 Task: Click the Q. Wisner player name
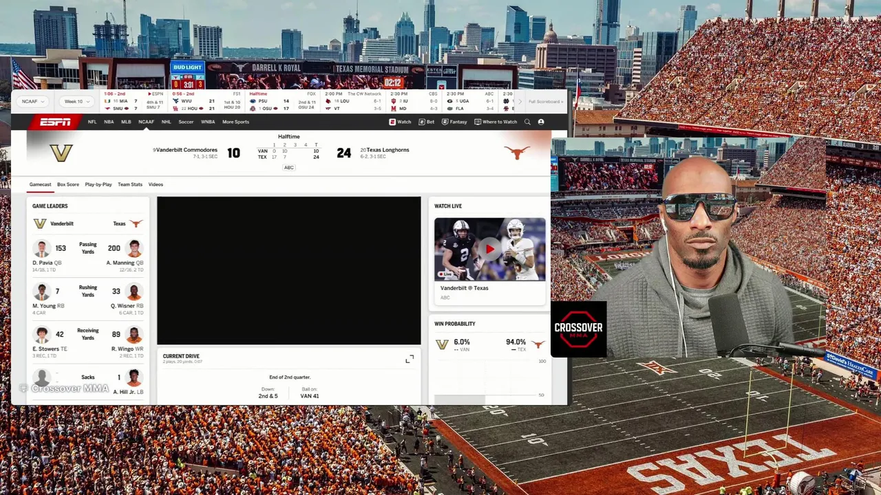click(x=123, y=305)
